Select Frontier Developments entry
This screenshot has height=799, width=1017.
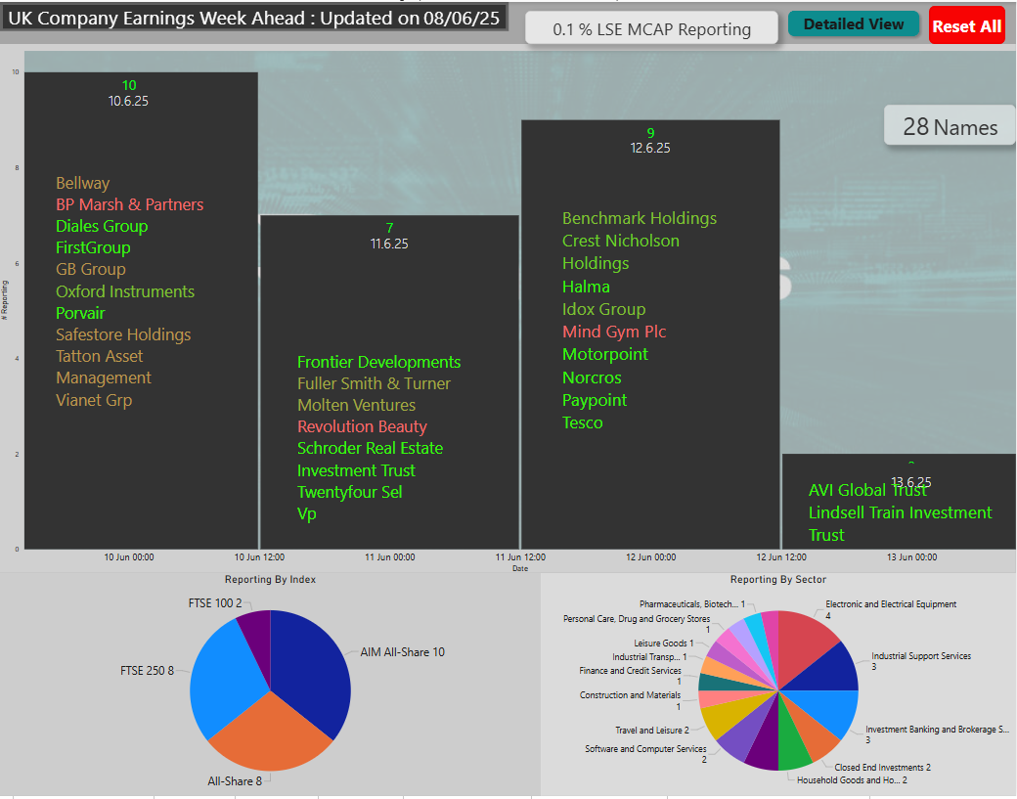378,362
